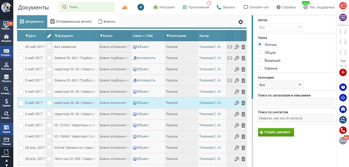
Task: Switch to the Отправленные (email) tab
Action: click(x=71, y=21)
